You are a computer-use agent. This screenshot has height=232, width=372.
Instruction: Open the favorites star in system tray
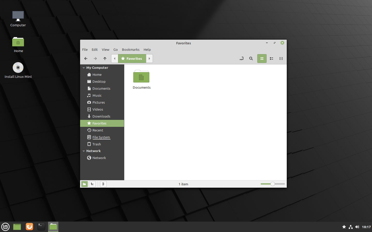pyautogui.click(x=344, y=227)
